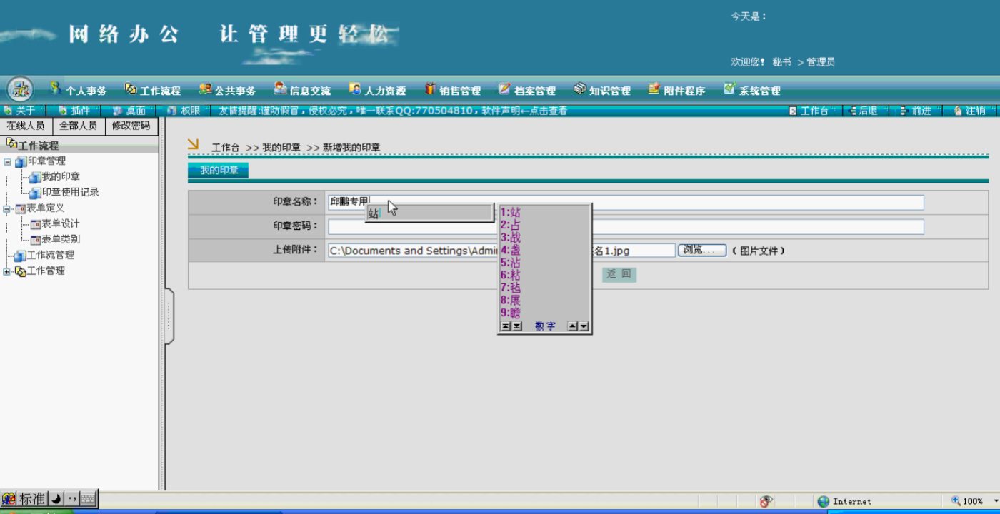Image resolution: width=1000 pixels, height=514 pixels.
Task: Expand the 工作管理 tree node
Action: pos(7,271)
